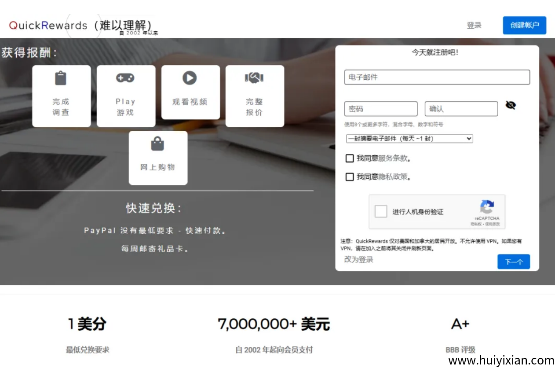This screenshot has height=368, width=555.
Task: Tick the 进行人机身份验证 reCAPTCHA box
Action: [x=380, y=211]
